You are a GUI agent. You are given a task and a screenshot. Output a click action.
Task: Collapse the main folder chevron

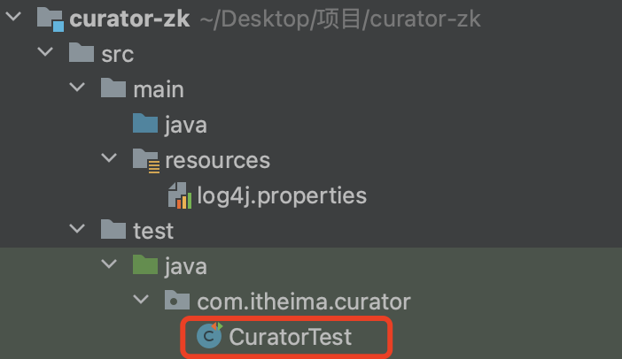[77, 89]
